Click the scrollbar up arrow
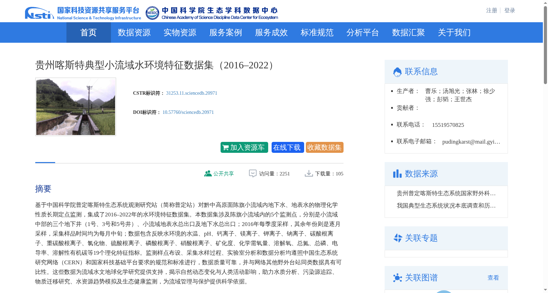Image resolution: width=548 pixels, height=293 pixels. click(x=545, y=3)
